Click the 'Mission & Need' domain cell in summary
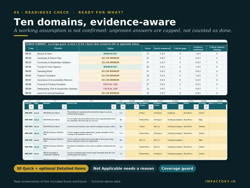The height and width of the screenshot is (188, 250). click(x=58, y=54)
